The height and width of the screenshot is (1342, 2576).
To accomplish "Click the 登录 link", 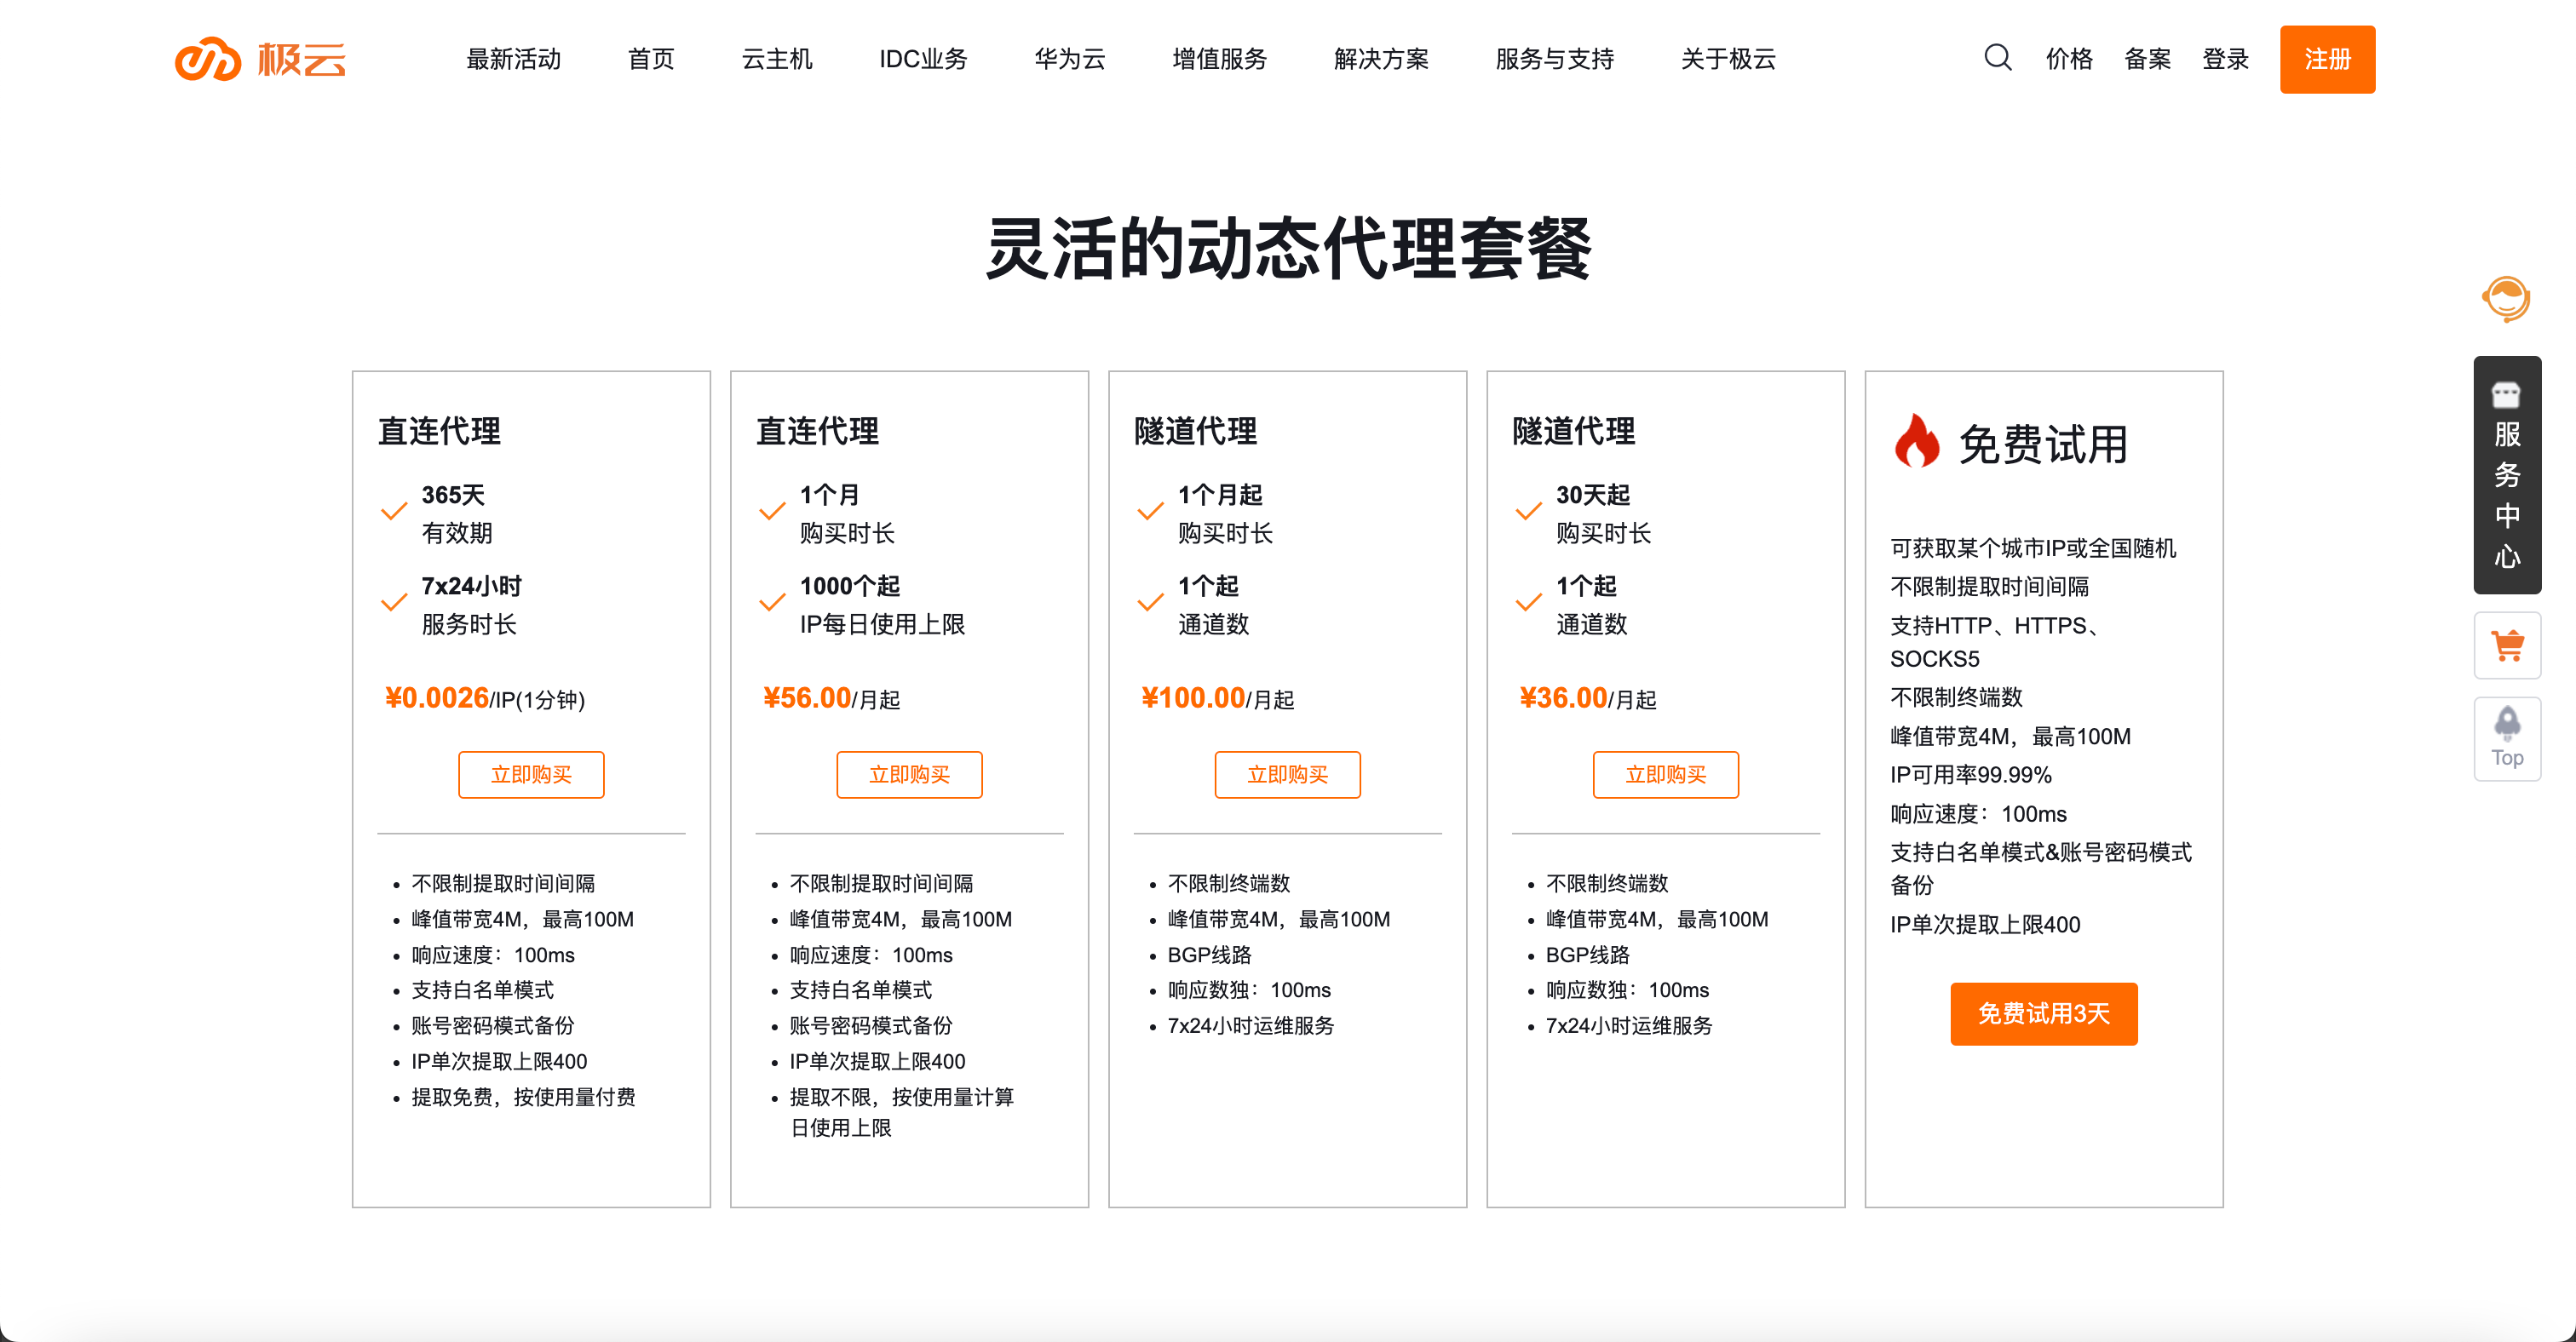I will click(x=2225, y=59).
